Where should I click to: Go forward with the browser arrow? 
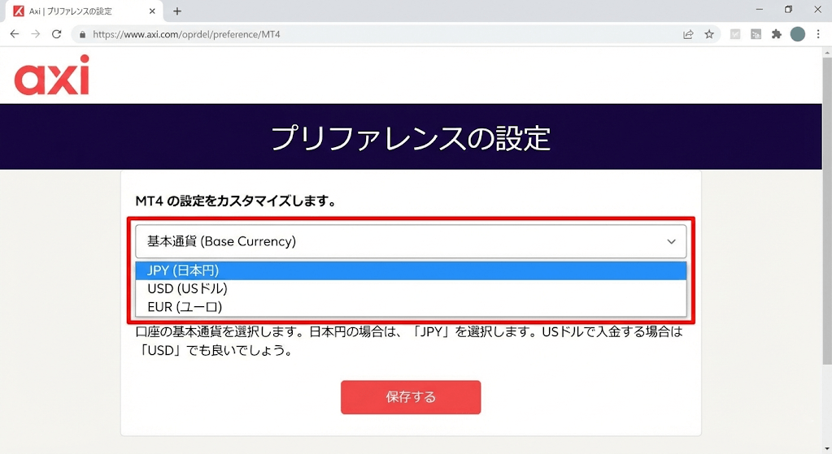tap(36, 34)
